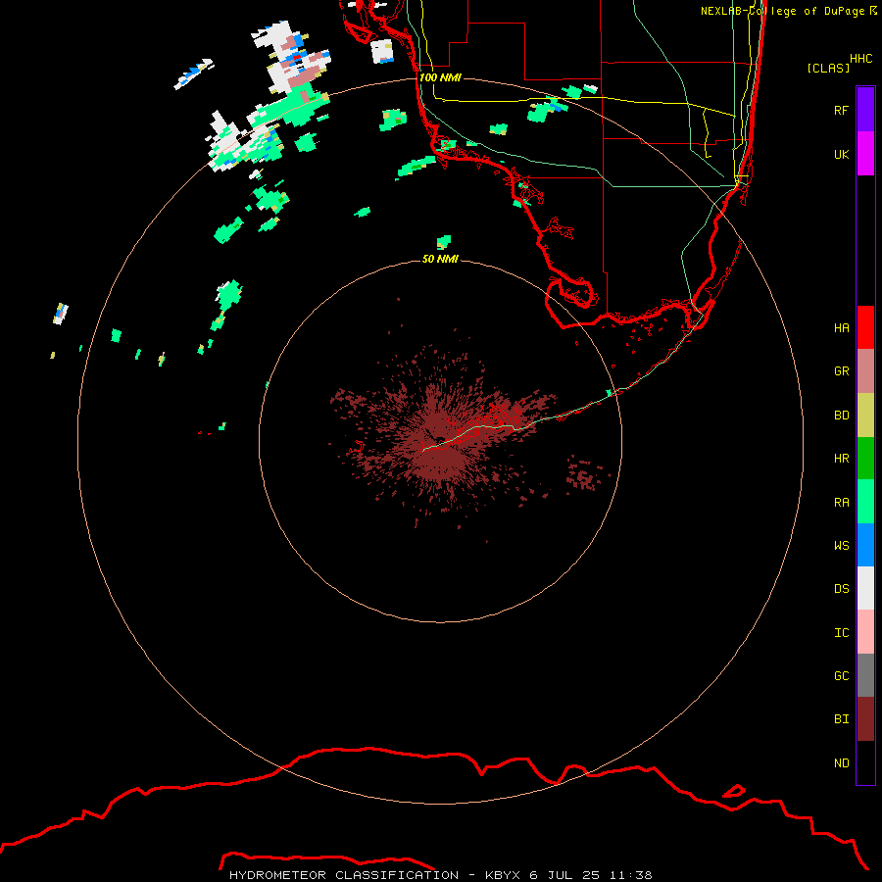Click the KBYX radar site center

click(440, 440)
